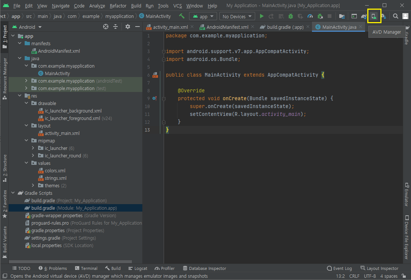Click the related XML file gutter icon on line 6

(155, 75)
